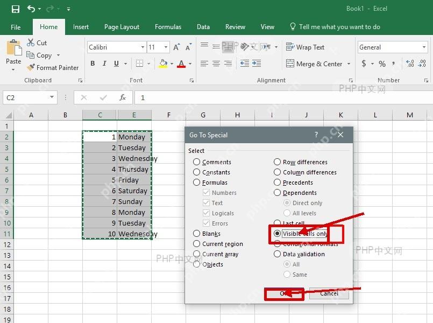Image resolution: width=433 pixels, height=323 pixels.
Task: Switch to the Review tab
Action: (235, 27)
